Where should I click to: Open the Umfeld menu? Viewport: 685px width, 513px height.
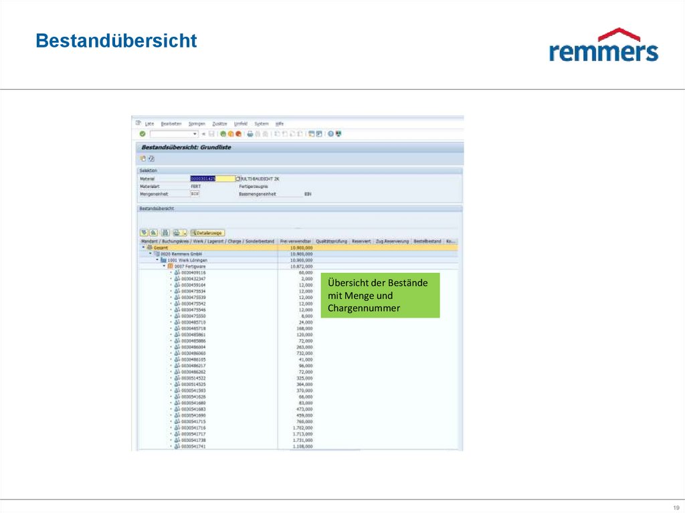click(x=241, y=124)
